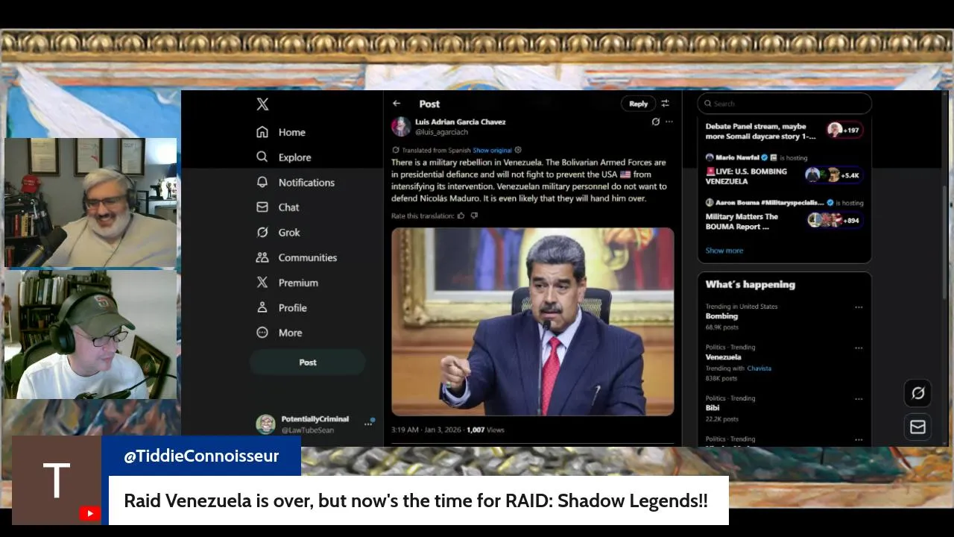Screen dimensions: 954x537
Task: Click the bottom-left host webcam feed
Action: [90, 334]
